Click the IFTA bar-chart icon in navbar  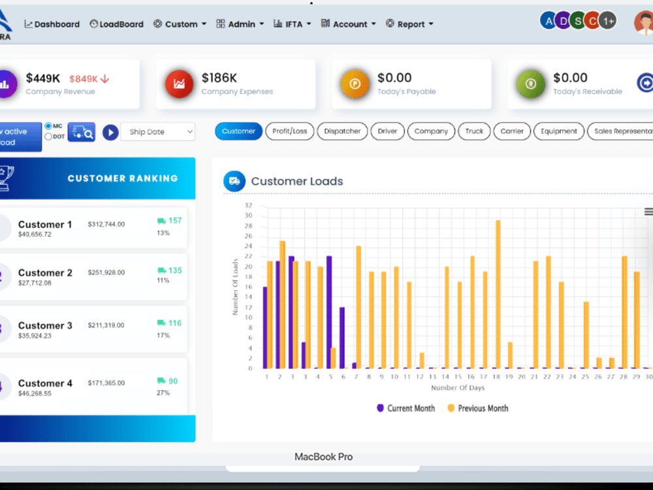(x=278, y=24)
